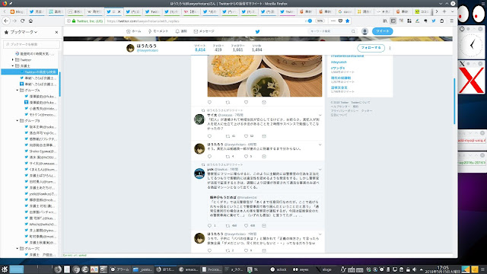Image resolution: width=487 pixels, height=274 pixels.
Task: Open the いいね count tab 1,494
Action: [256, 48]
